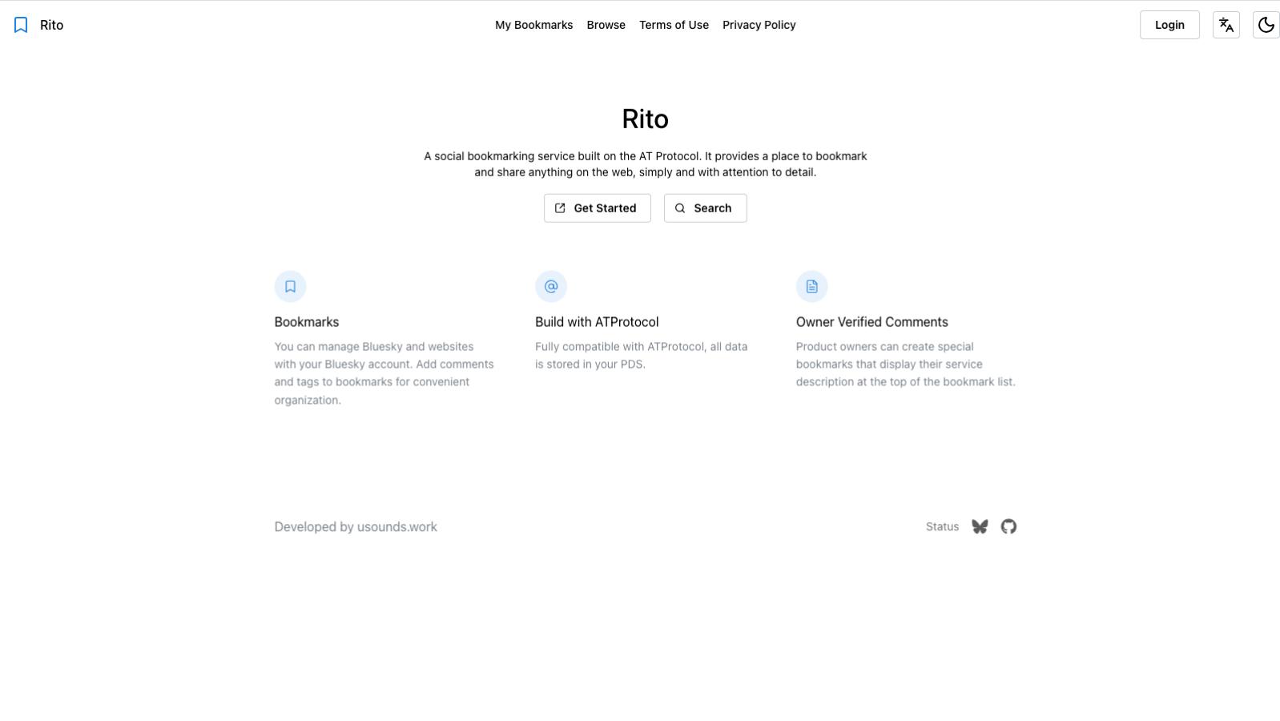Click the 'Build with ATProtocol' heading
Viewport: 1280px width, 721px height.
[597, 322]
